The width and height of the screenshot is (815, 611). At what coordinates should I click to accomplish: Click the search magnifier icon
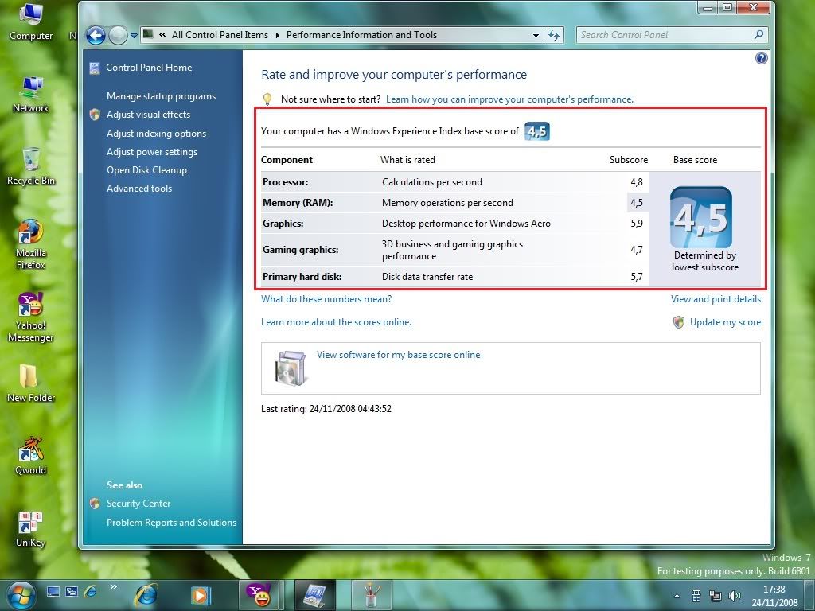tap(758, 35)
